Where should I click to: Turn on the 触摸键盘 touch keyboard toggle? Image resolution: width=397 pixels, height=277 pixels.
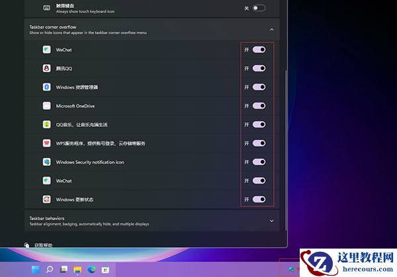click(259, 8)
